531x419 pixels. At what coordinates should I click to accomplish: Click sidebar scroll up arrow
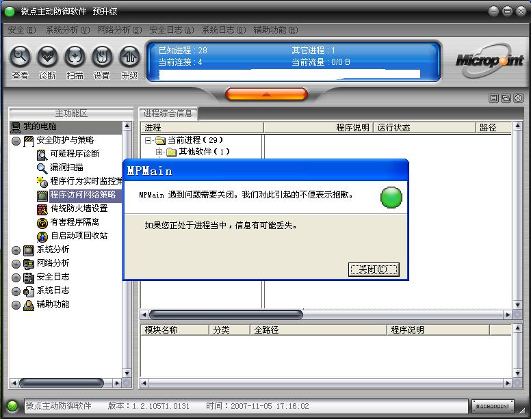[x=127, y=126]
